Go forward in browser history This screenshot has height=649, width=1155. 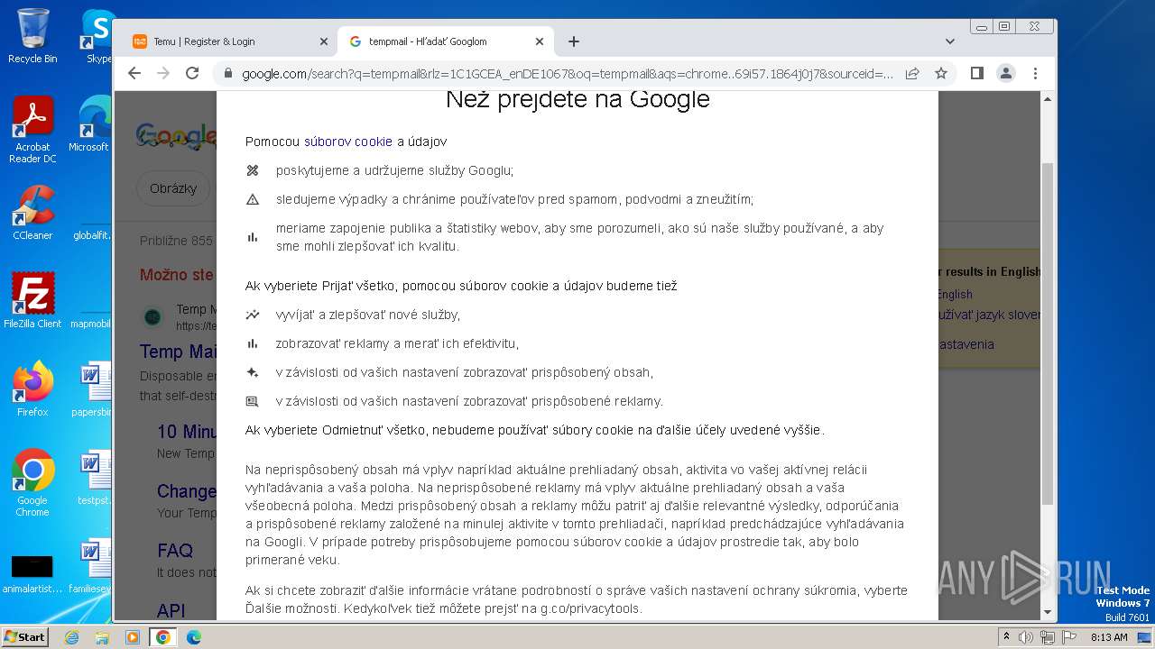[x=163, y=73]
